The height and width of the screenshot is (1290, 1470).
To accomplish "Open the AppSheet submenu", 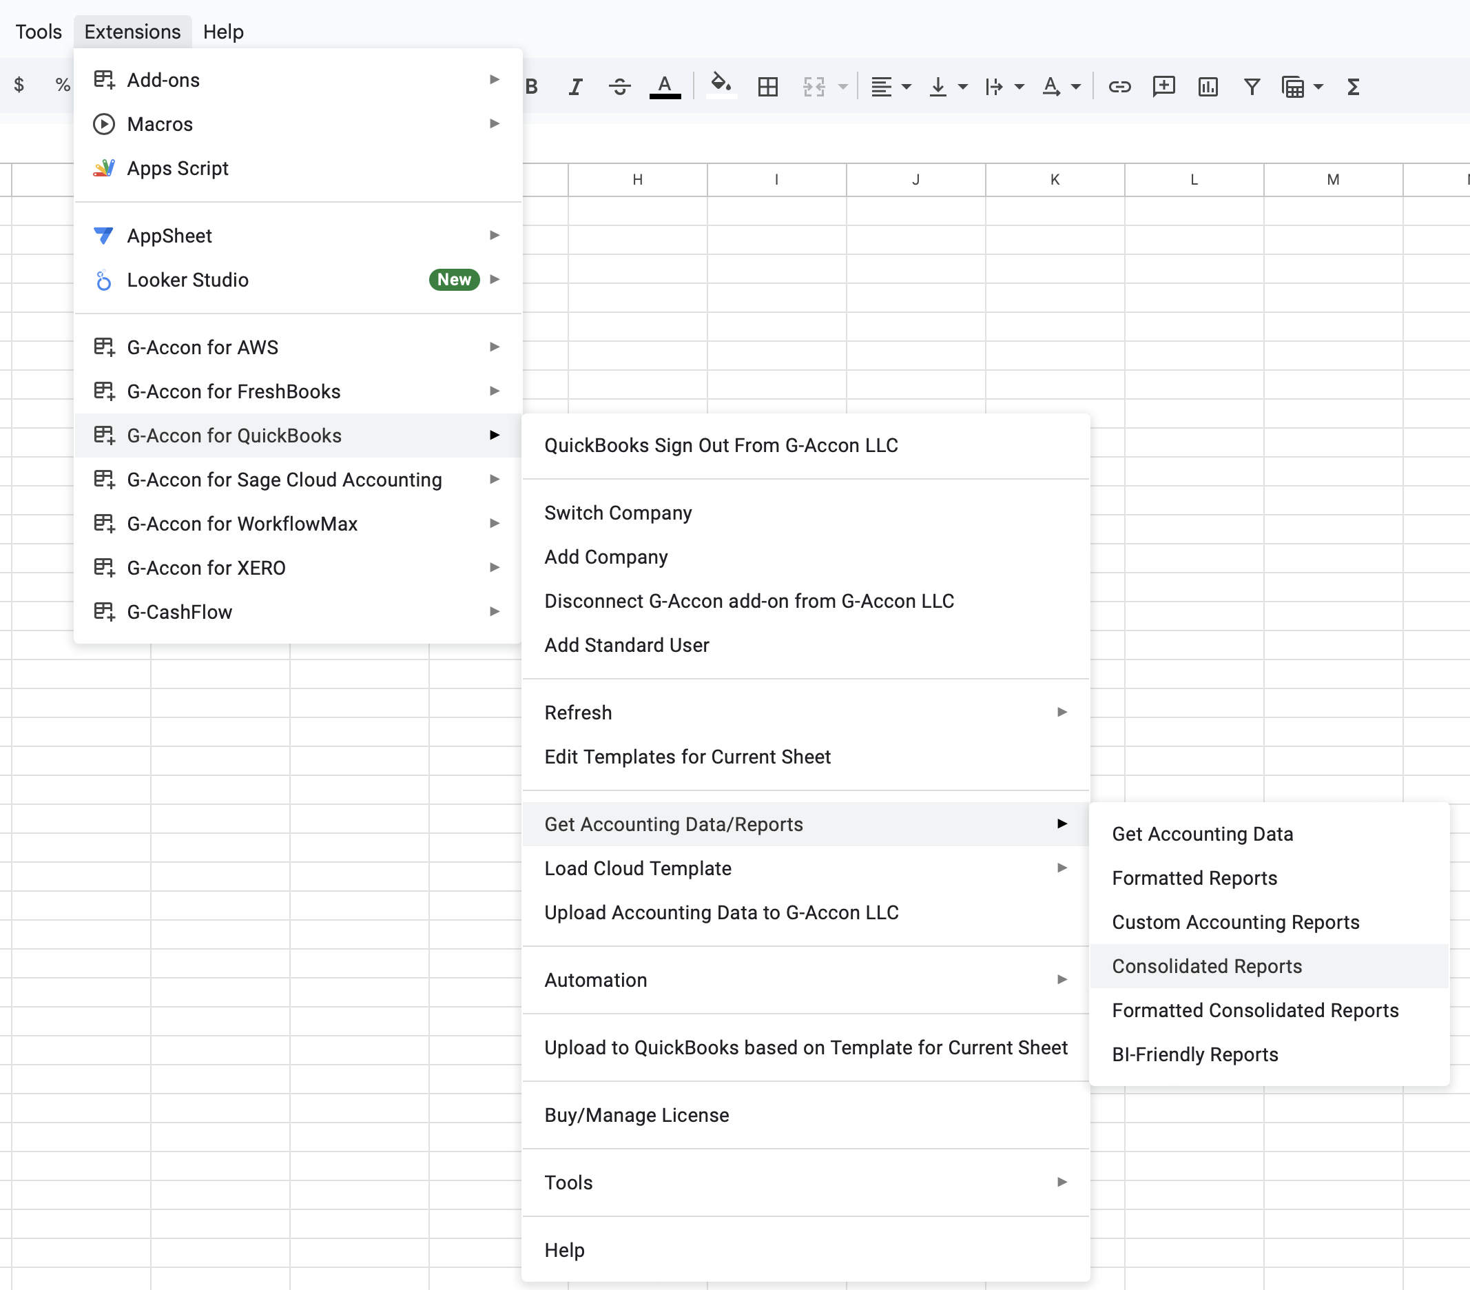I will pyautogui.click(x=298, y=236).
